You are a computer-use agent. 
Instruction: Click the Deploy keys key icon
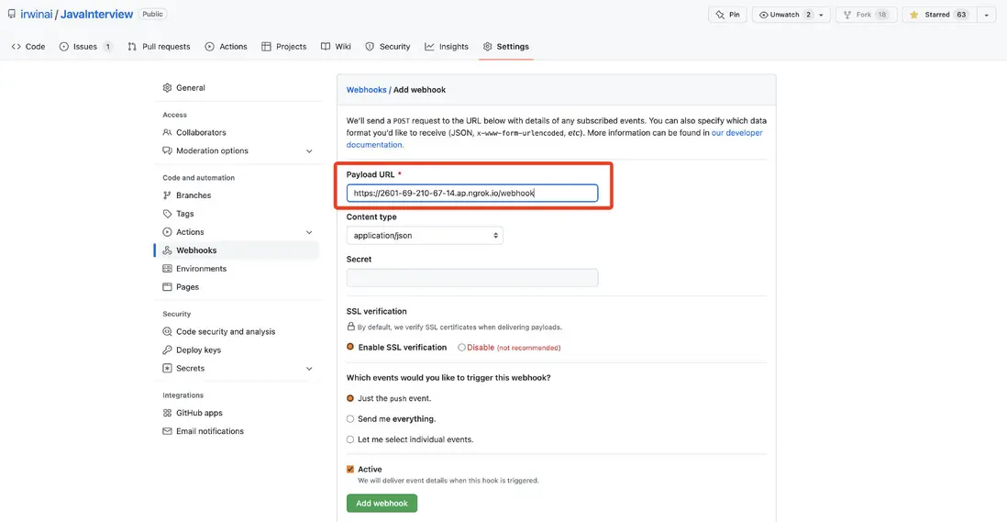(x=167, y=350)
